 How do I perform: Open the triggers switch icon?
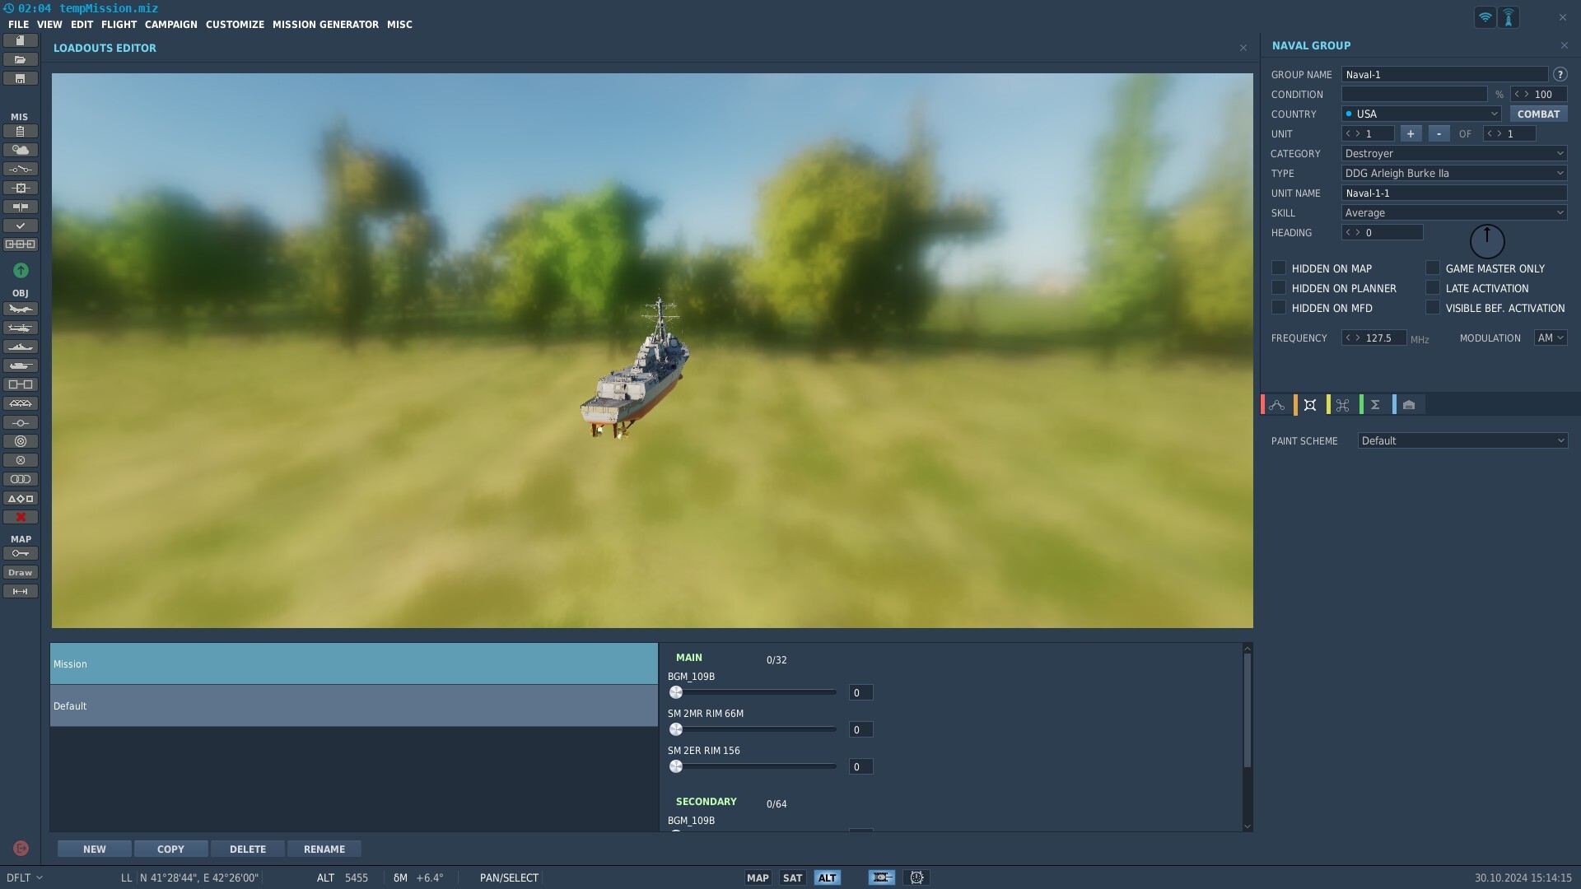pos(21,169)
